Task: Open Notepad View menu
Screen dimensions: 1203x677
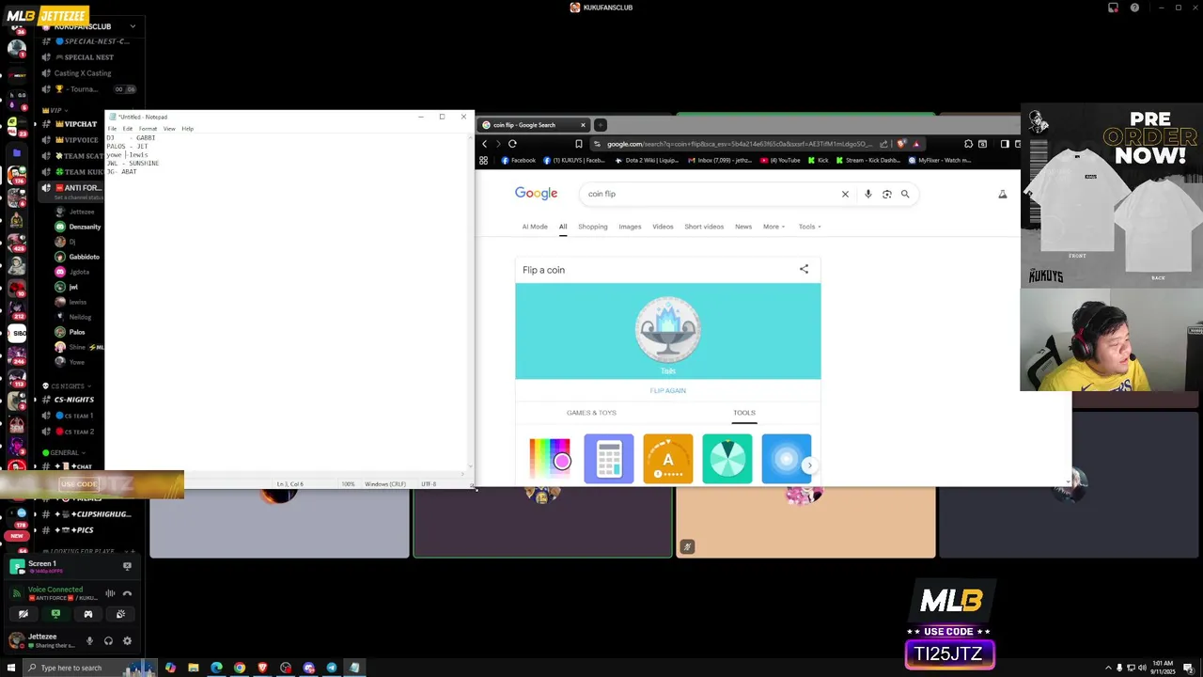Action: (169, 129)
